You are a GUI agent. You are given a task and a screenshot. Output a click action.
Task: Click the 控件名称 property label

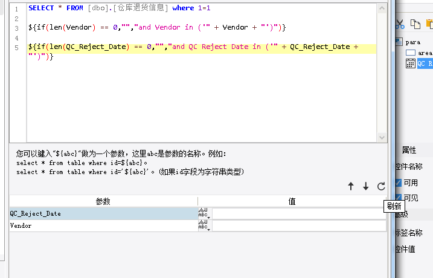409,166
